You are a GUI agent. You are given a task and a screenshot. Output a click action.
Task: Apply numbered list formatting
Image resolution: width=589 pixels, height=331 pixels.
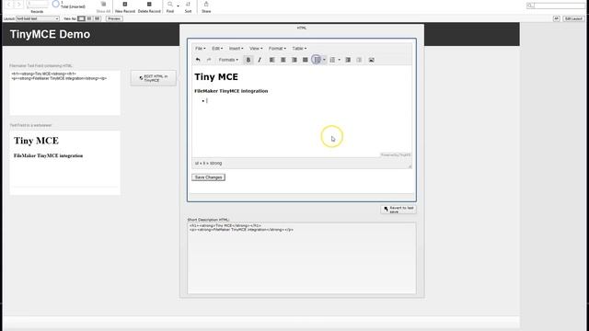(332, 60)
